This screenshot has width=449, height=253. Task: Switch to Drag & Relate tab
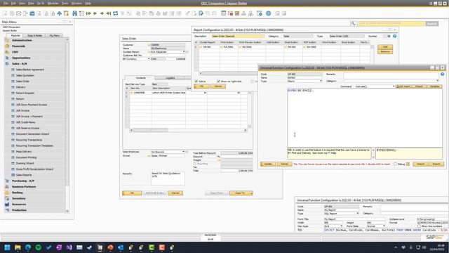(x=35, y=36)
